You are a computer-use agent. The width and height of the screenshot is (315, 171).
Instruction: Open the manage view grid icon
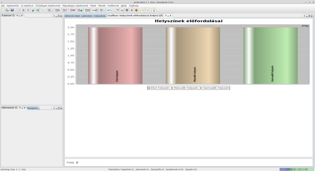coord(127,10)
